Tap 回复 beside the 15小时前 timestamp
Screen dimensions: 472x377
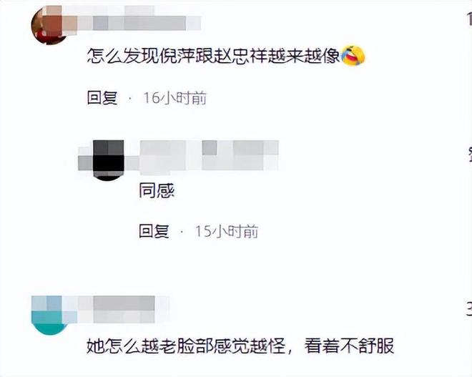click(154, 231)
